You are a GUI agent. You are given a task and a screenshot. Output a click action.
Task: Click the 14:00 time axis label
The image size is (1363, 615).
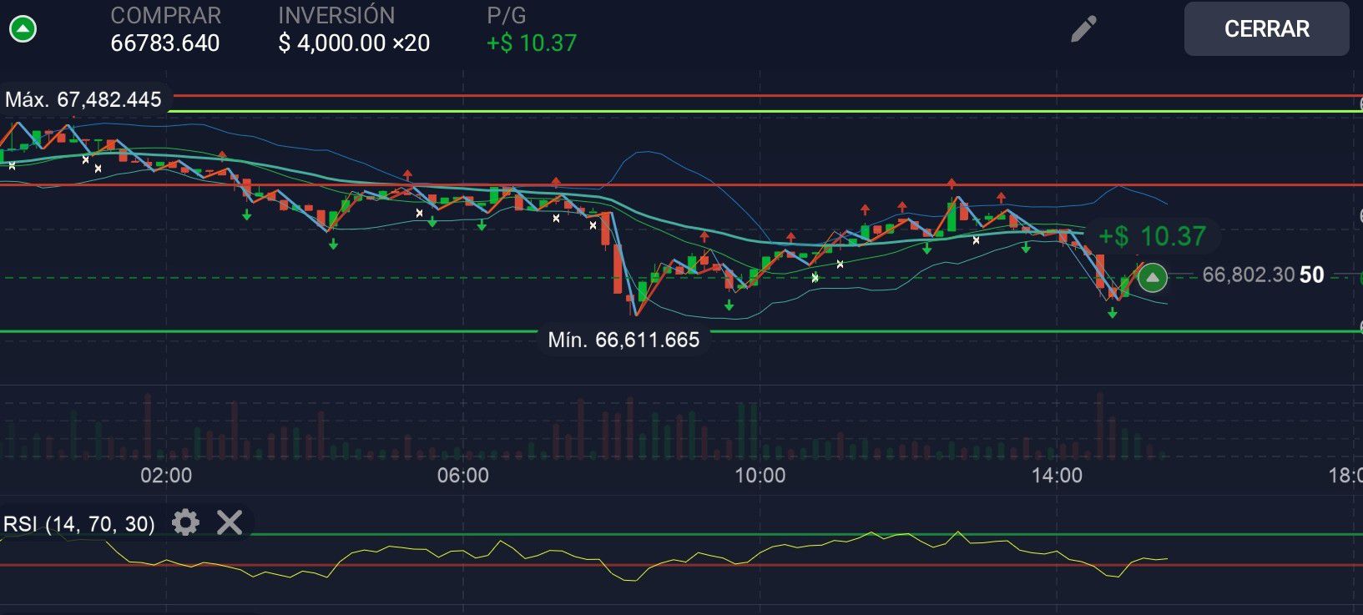coord(1057,476)
